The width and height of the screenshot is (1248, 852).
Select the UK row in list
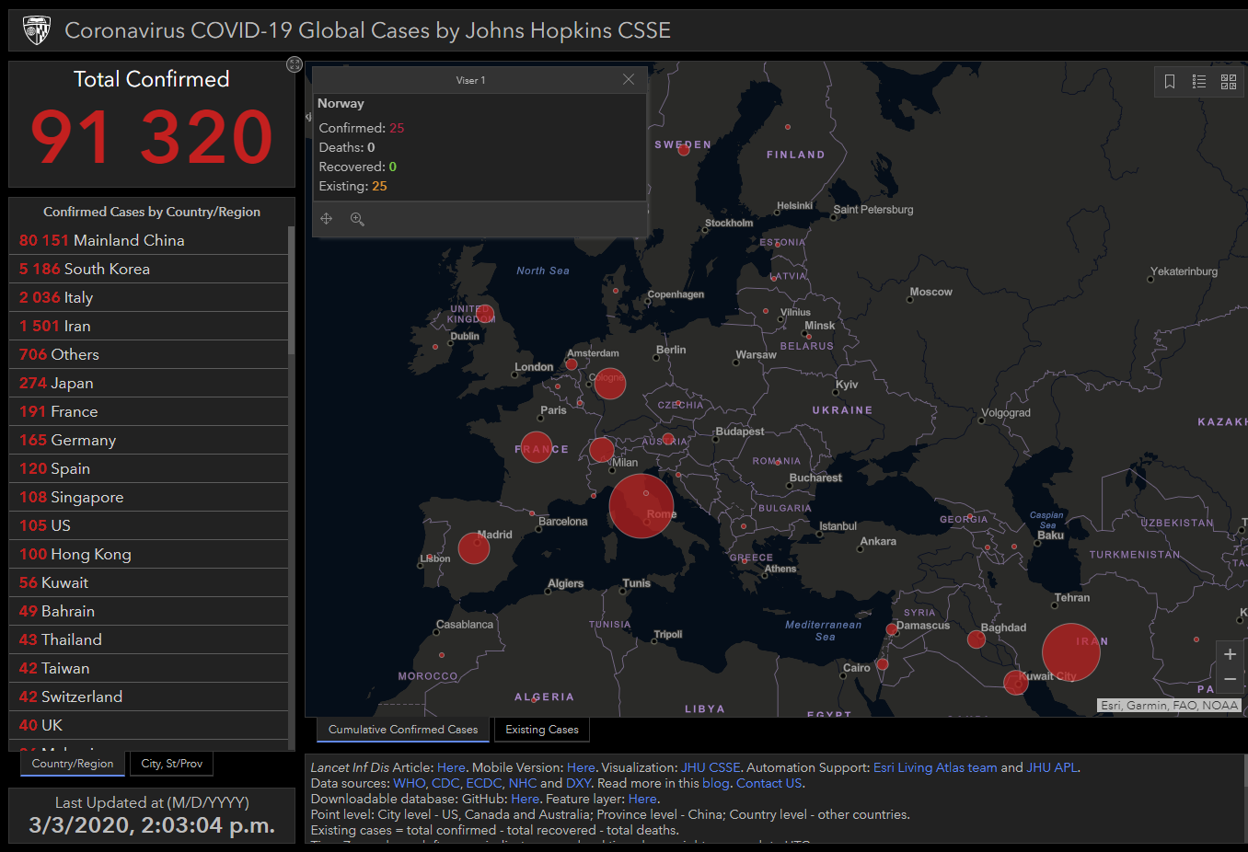148,725
